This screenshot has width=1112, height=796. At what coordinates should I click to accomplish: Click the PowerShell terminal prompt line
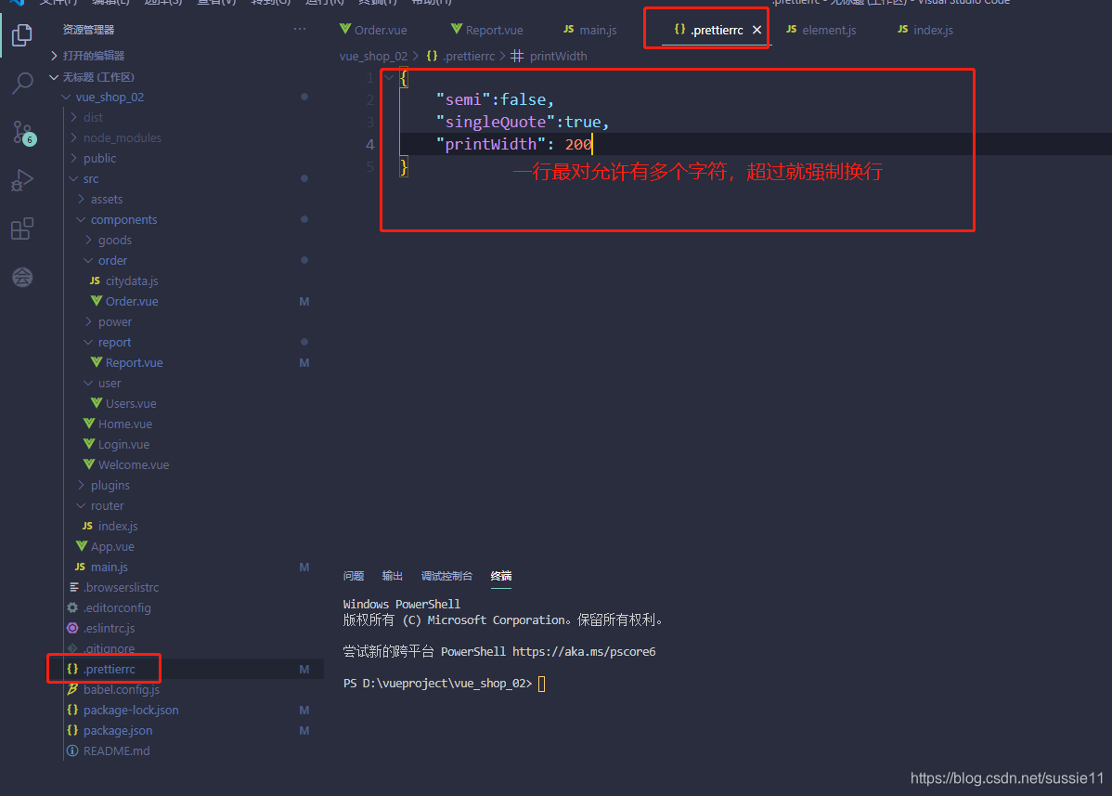tap(444, 684)
